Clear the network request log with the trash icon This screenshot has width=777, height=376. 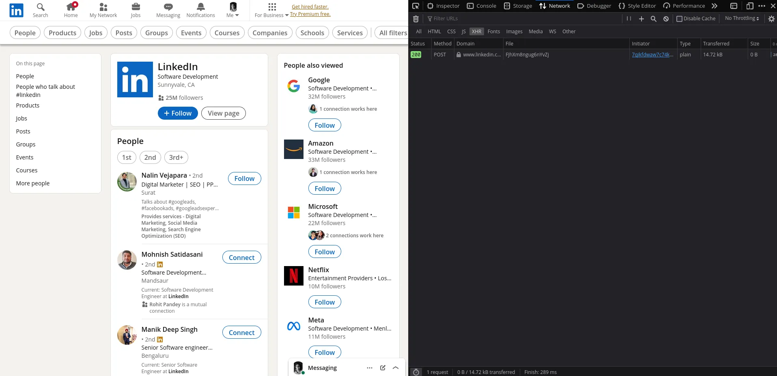point(416,19)
